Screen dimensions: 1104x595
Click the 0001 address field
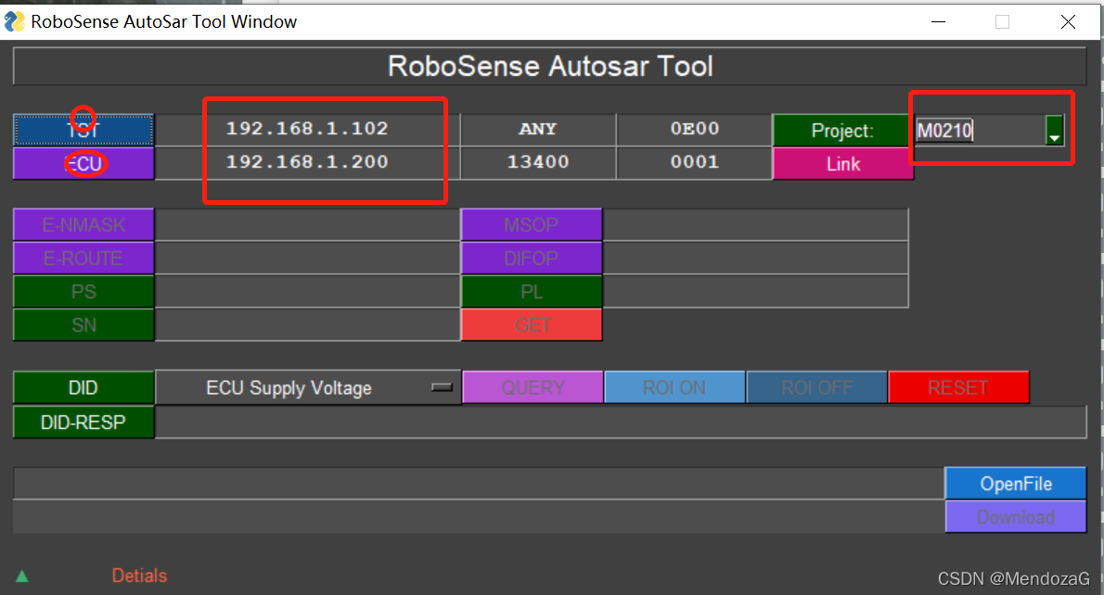click(x=694, y=163)
